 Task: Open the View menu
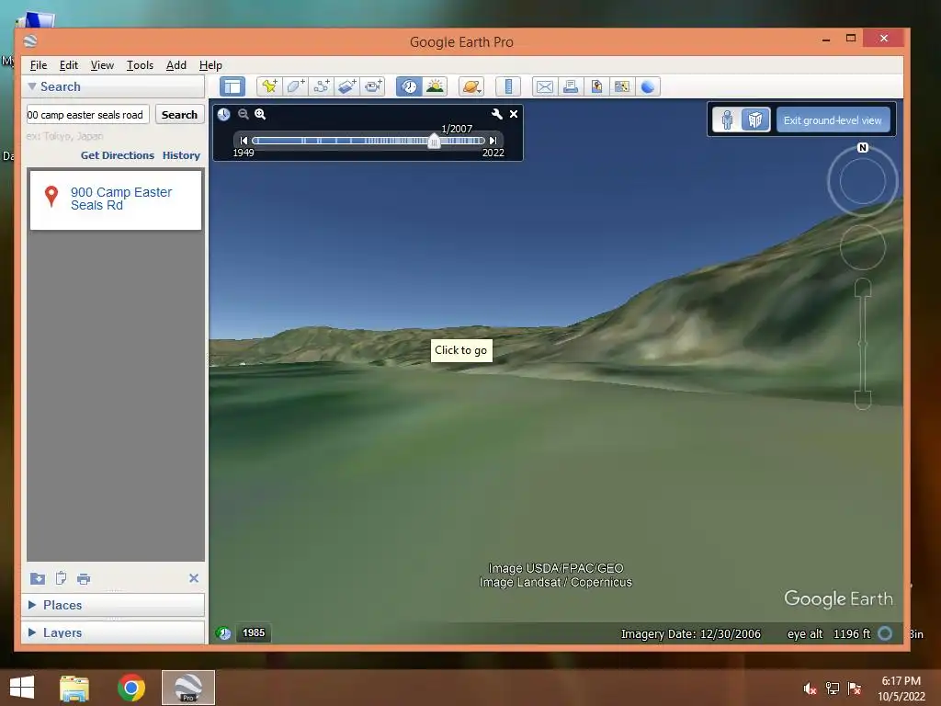102,65
